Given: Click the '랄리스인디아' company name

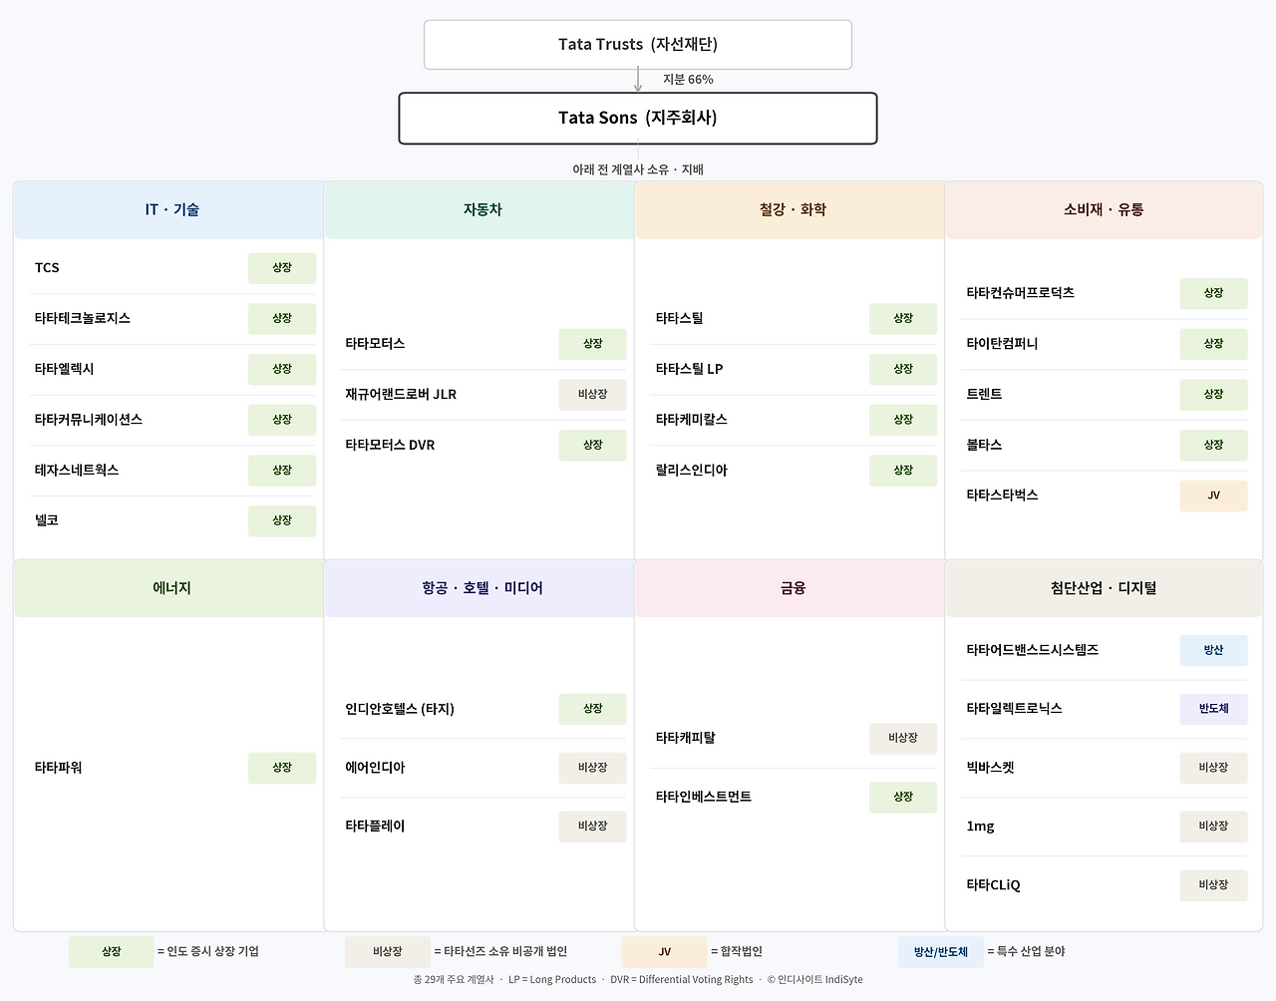Looking at the screenshot, I should tap(692, 471).
